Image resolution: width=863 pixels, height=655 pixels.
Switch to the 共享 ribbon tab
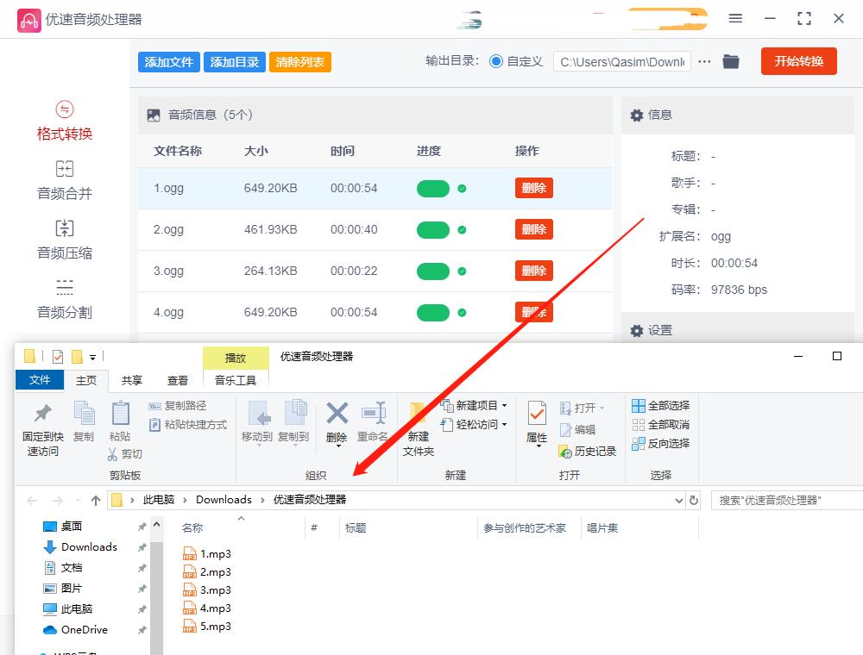point(130,380)
